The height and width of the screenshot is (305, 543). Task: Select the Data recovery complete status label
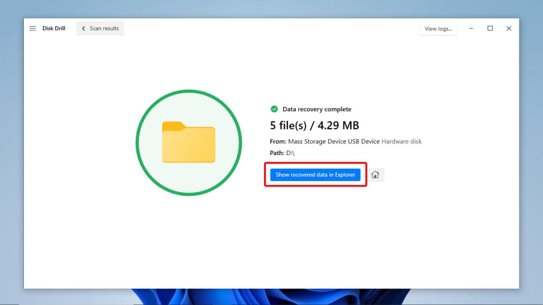[317, 109]
